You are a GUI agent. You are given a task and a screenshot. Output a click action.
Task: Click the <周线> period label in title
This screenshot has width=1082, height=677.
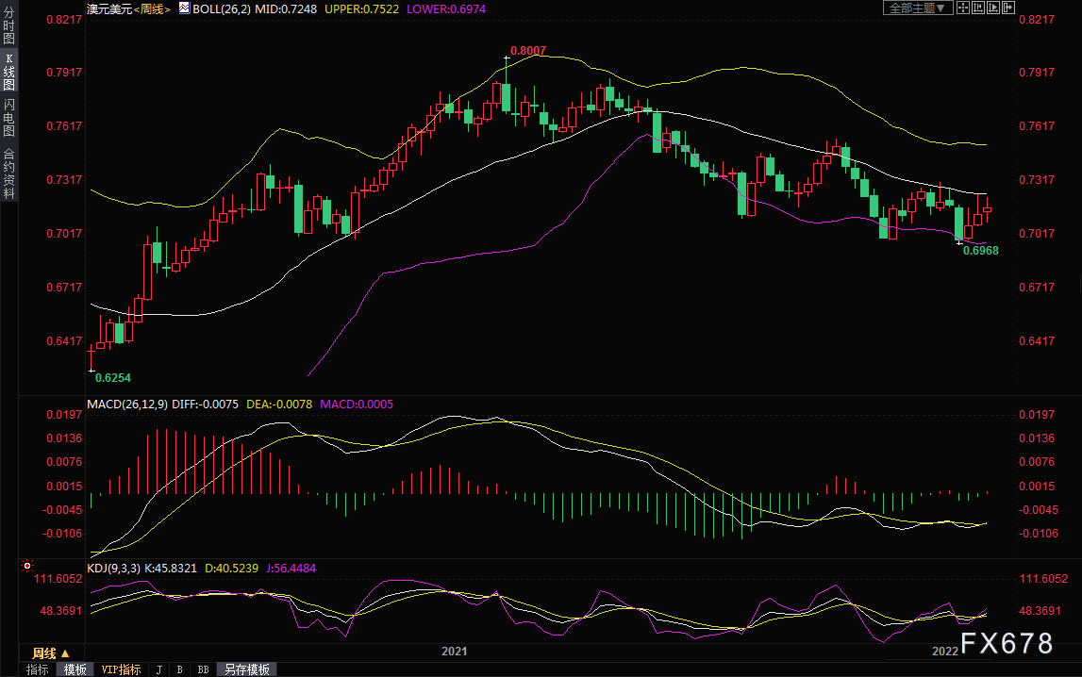point(152,9)
